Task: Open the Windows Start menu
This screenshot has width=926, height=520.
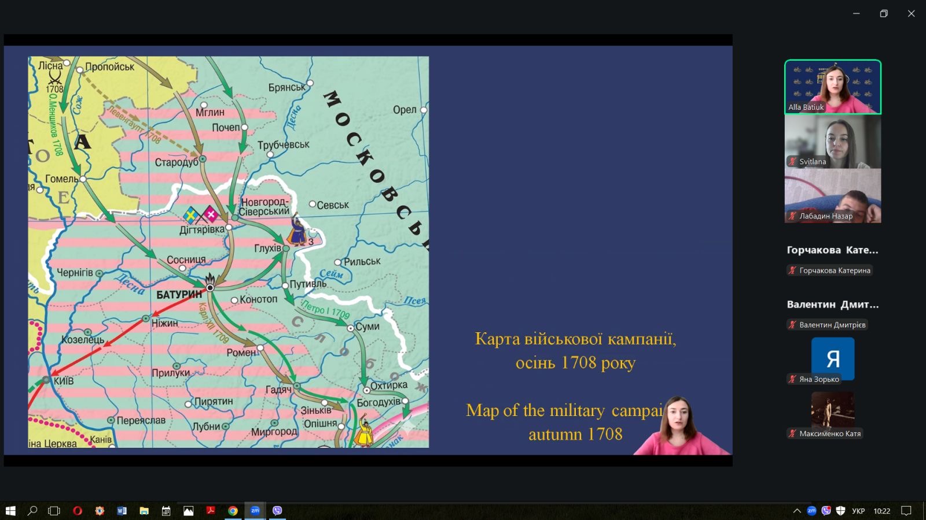Action: point(10,511)
